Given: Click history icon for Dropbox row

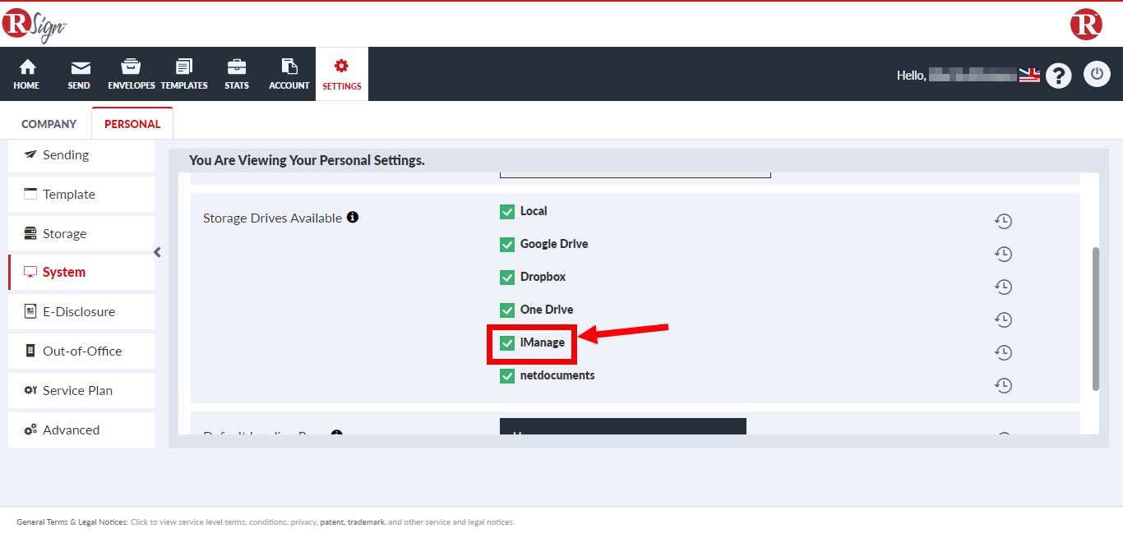Looking at the screenshot, I should coord(1003,287).
